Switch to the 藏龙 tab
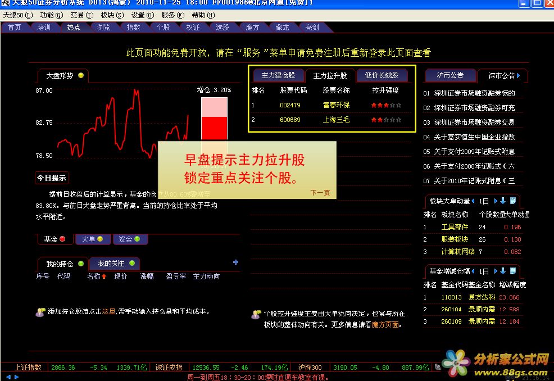 point(282,28)
